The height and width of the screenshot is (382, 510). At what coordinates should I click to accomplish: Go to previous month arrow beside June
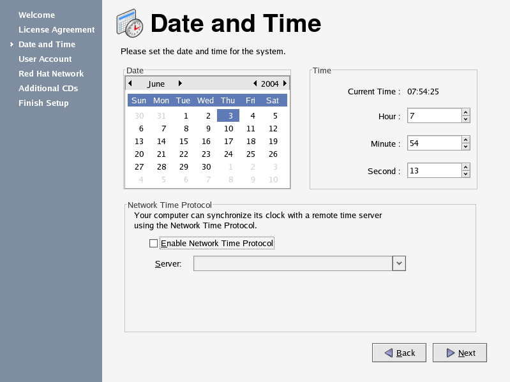click(130, 84)
